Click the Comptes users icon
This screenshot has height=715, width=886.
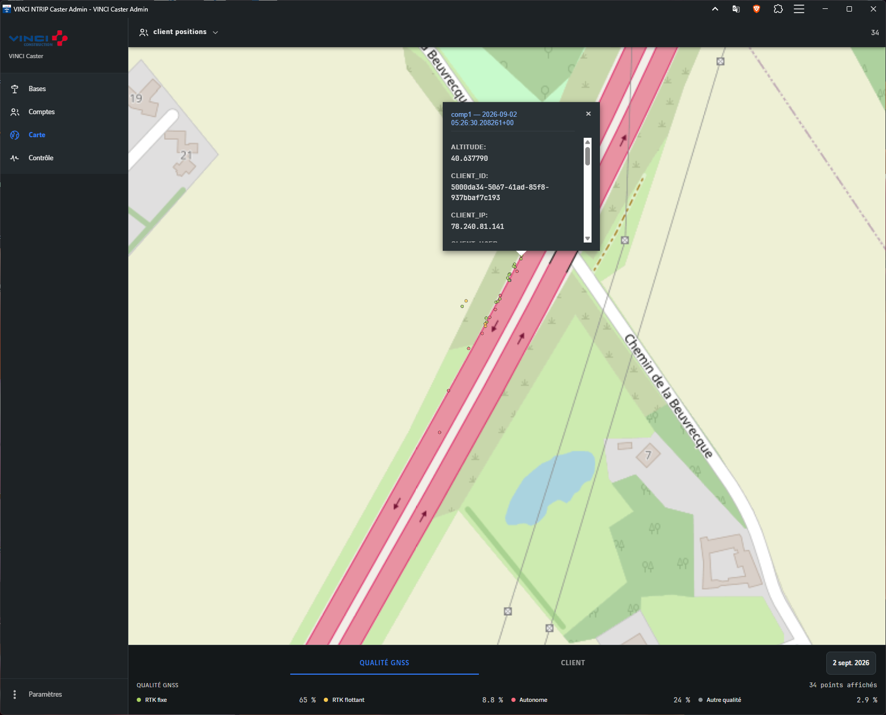[15, 112]
